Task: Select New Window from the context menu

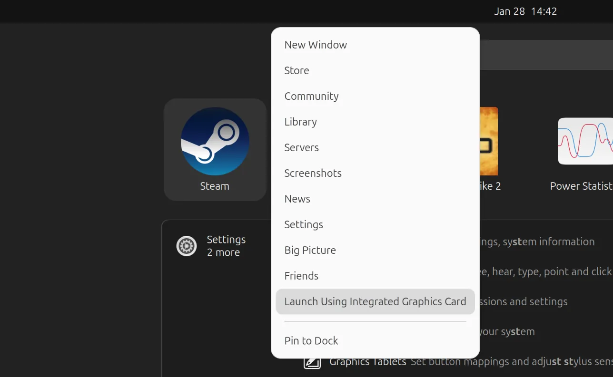Action: pos(316,45)
